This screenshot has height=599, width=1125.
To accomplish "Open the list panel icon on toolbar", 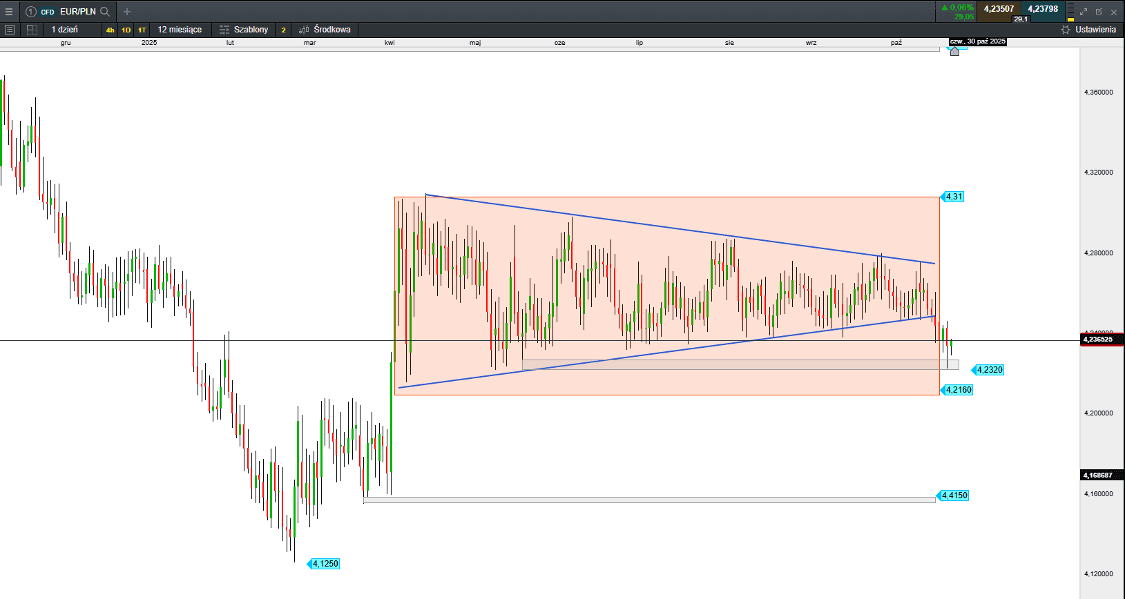I will pos(10,30).
